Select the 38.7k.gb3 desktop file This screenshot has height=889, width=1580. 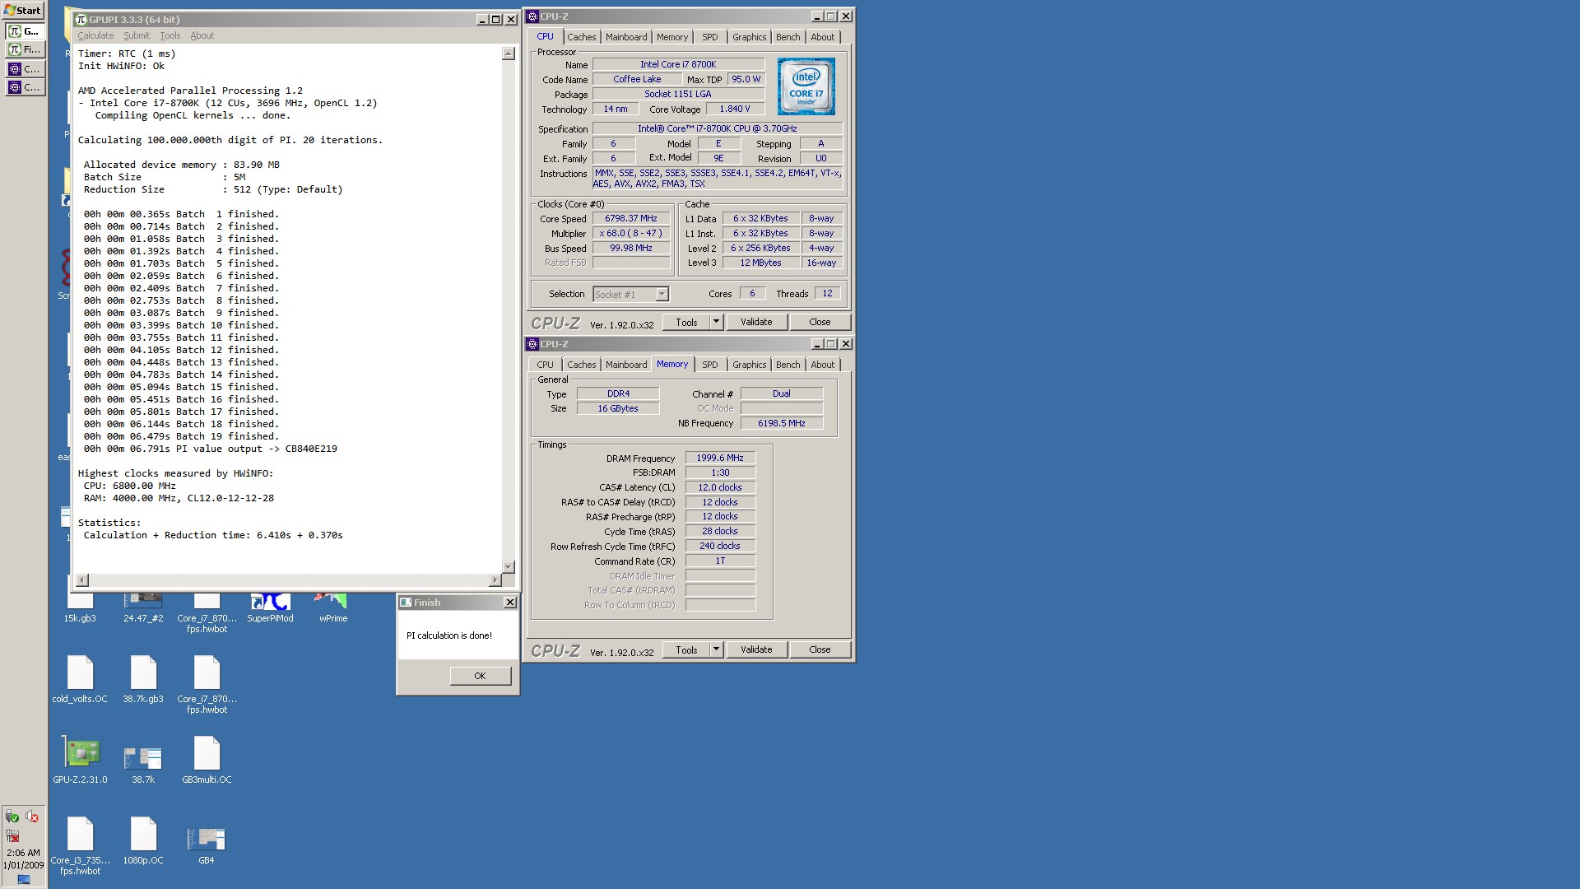143,679
